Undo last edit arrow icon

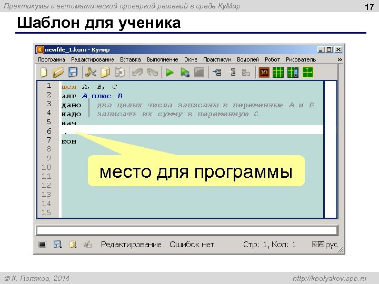137,73
